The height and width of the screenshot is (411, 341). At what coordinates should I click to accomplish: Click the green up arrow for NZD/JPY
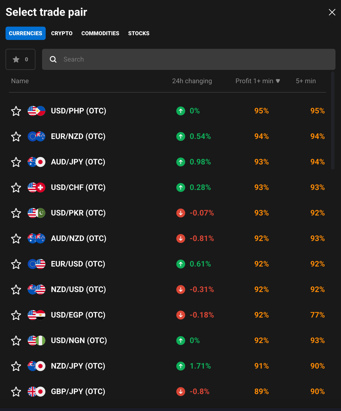(181, 366)
